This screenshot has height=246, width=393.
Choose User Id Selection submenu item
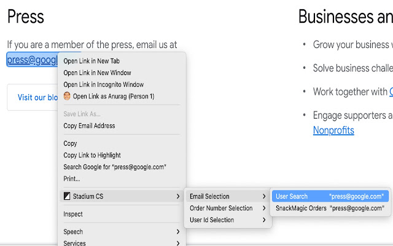[x=228, y=220]
